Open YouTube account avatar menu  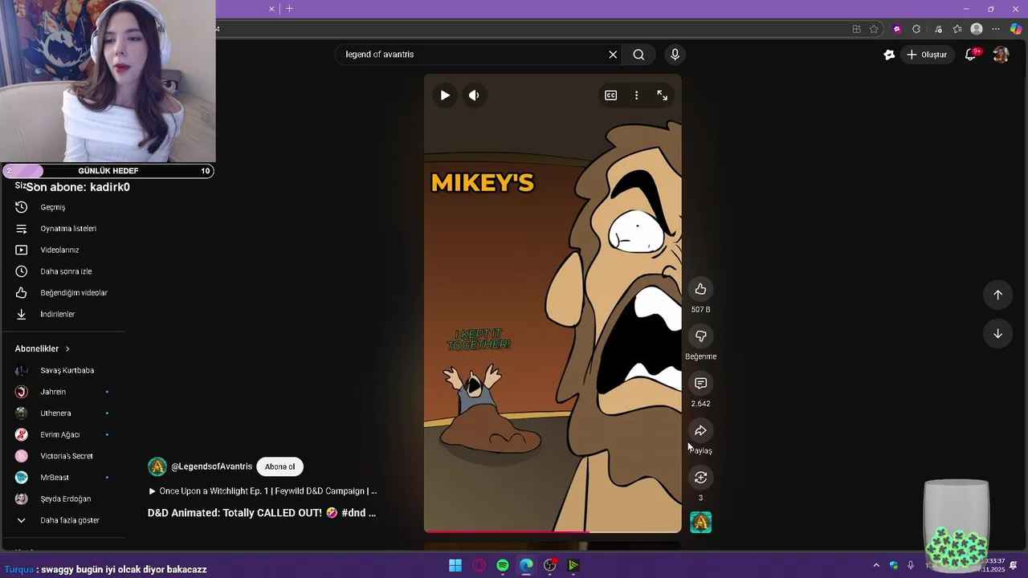click(x=1001, y=55)
